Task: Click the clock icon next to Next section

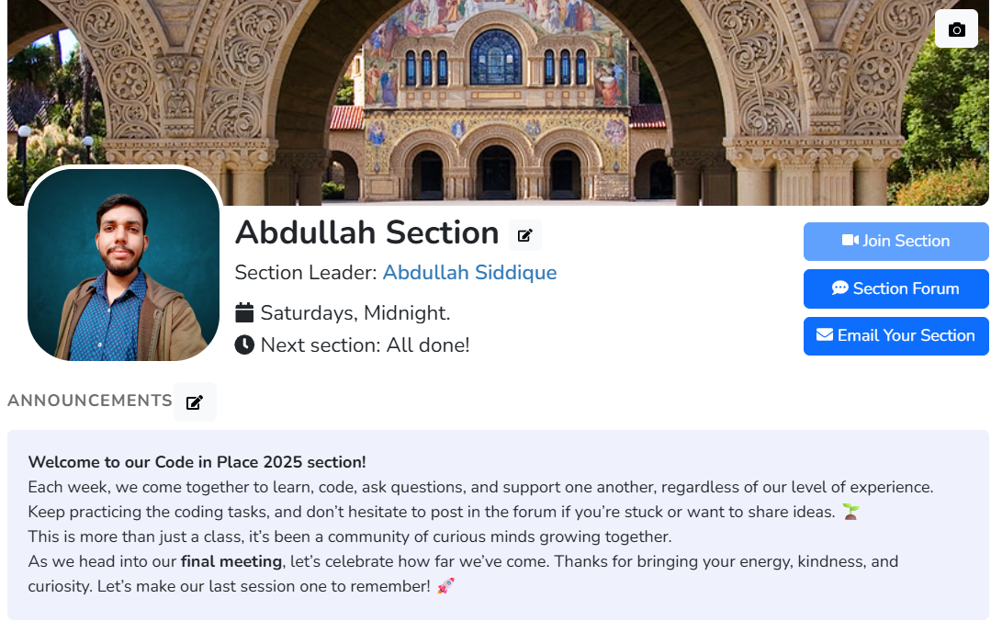Action: tap(244, 344)
